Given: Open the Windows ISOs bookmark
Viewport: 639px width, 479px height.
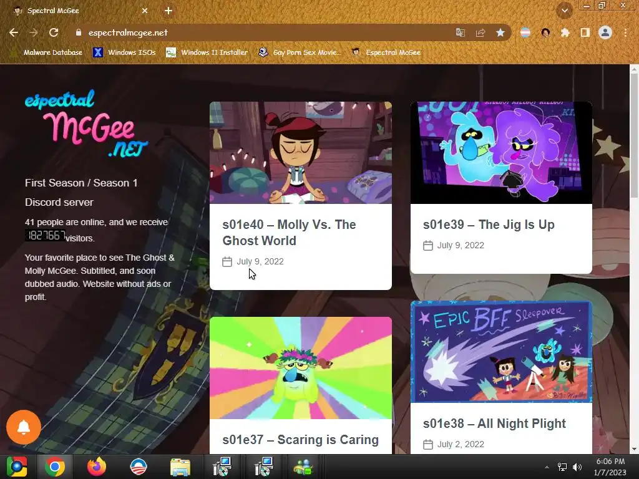Looking at the screenshot, I should (124, 52).
